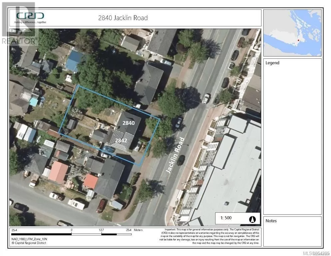Select the 2840 building label
This screenshot has height=256, width=331.
pos(129,123)
